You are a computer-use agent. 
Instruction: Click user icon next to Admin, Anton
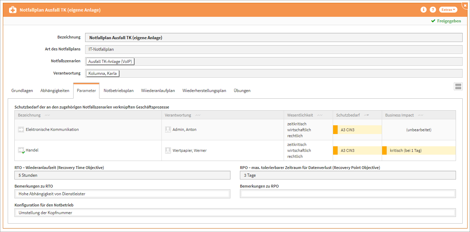pos(168,129)
